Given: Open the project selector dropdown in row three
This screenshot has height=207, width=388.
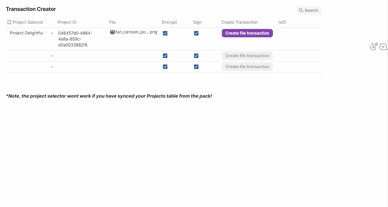Looking at the screenshot, I should tap(52, 67).
